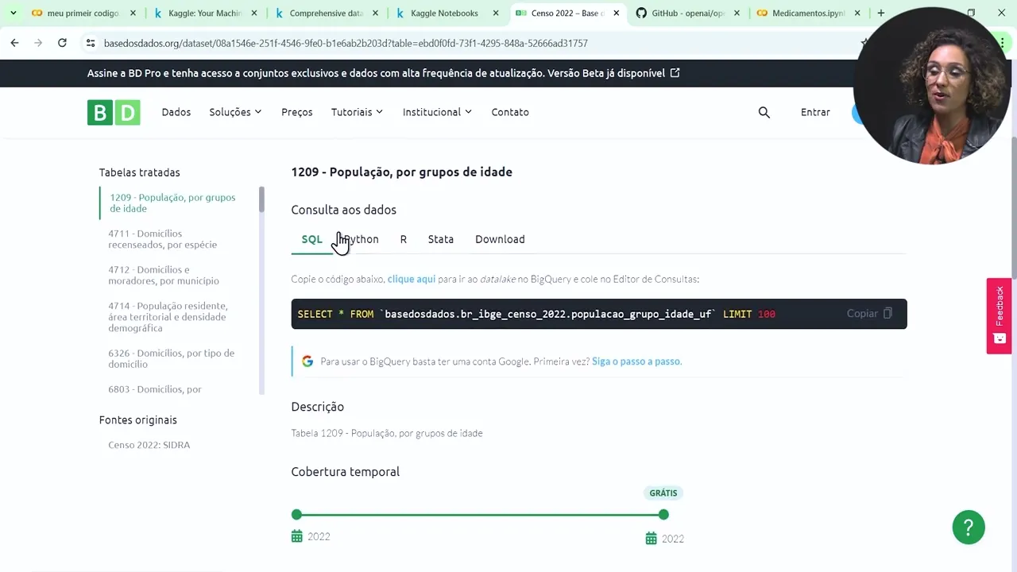
Task: Go back with the browser back arrow
Action: pos(14,43)
